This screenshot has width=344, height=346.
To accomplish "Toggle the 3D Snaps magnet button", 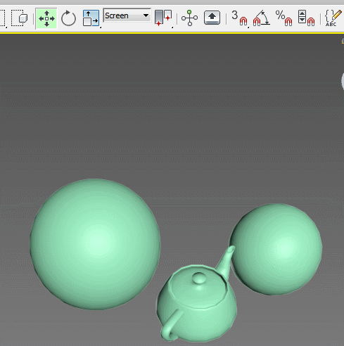I will (239, 18).
